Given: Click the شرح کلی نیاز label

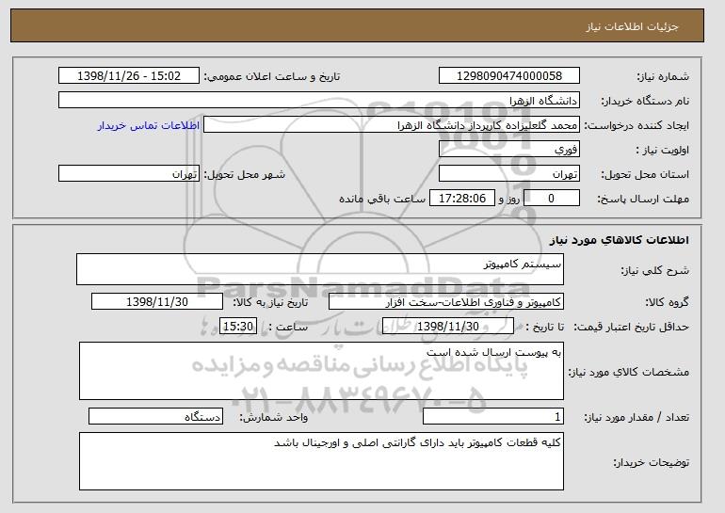Looking at the screenshot, I should (x=654, y=270).
